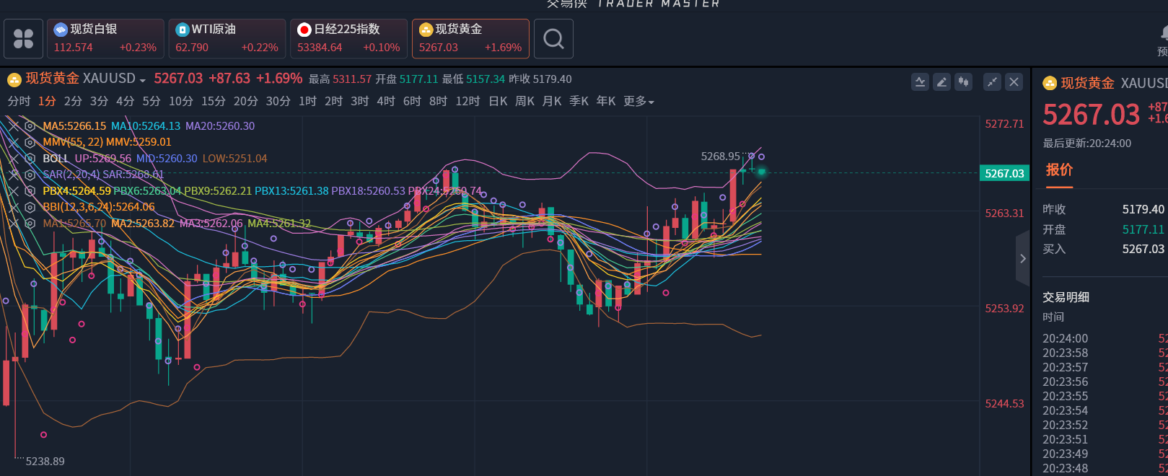
Task: Remove PBX indicator with its X
Action: (14, 191)
